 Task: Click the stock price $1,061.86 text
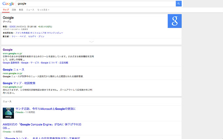tap(32, 27)
